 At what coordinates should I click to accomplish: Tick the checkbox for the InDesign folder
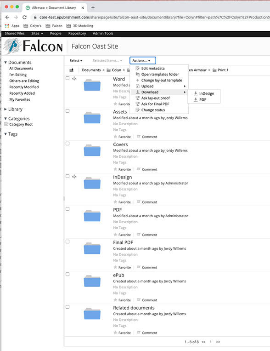pyautogui.click(x=67, y=176)
